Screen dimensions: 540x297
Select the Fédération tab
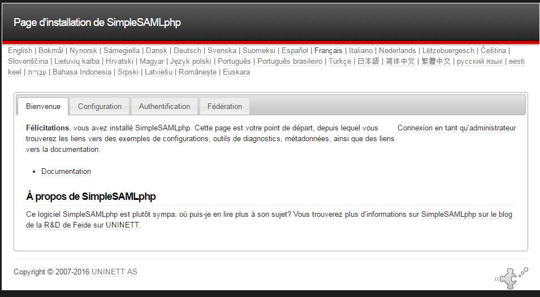point(224,106)
